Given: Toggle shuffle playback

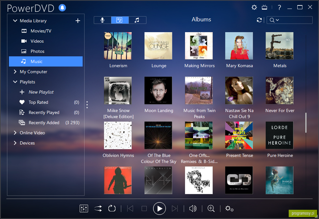Looking at the screenshot, I should pyautogui.click(x=98, y=208).
